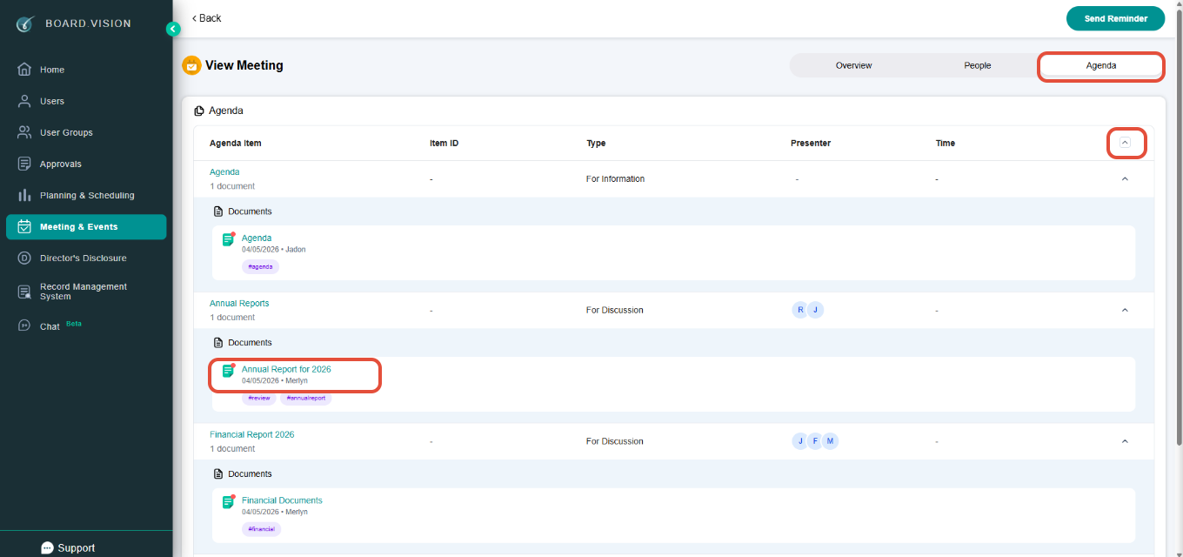This screenshot has width=1183, height=557.
Task: Open the Annual Reports agenda item link
Action: [x=239, y=304]
